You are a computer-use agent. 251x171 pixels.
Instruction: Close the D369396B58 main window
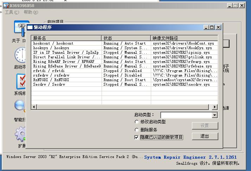pos(242,6)
